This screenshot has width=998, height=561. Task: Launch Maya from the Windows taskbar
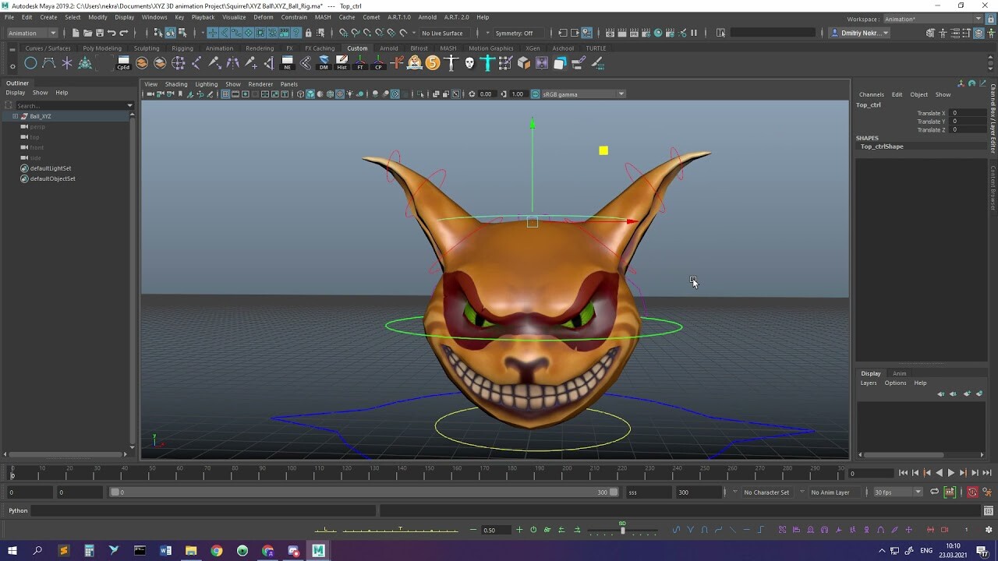click(x=318, y=551)
